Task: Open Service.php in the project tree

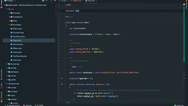Action: (18, 44)
